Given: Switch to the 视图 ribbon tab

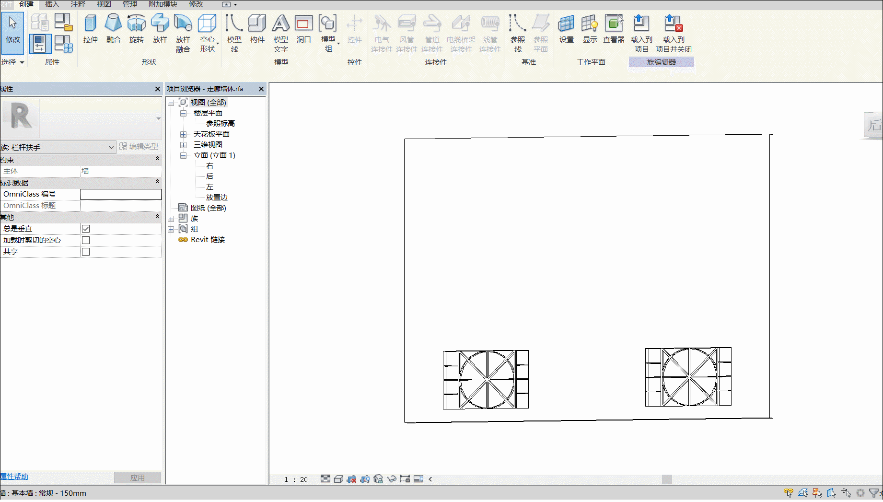Looking at the screenshot, I should tap(104, 4).
